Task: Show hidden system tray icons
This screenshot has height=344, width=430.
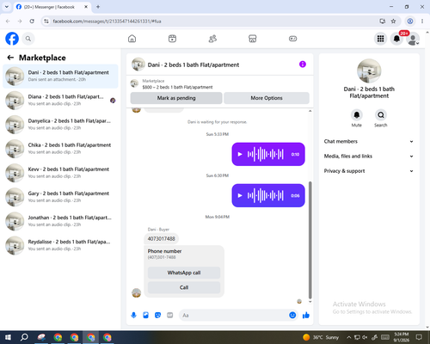Action: 349,337
